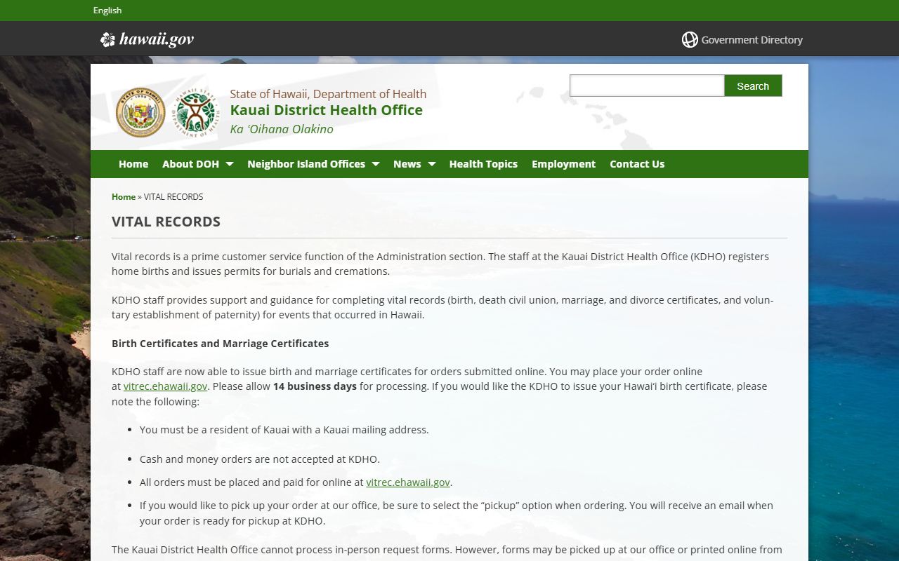The width and height of the screenshot is (899, 561).
Task: Click the State of Hawaii seal
Action: pos(140,112)
